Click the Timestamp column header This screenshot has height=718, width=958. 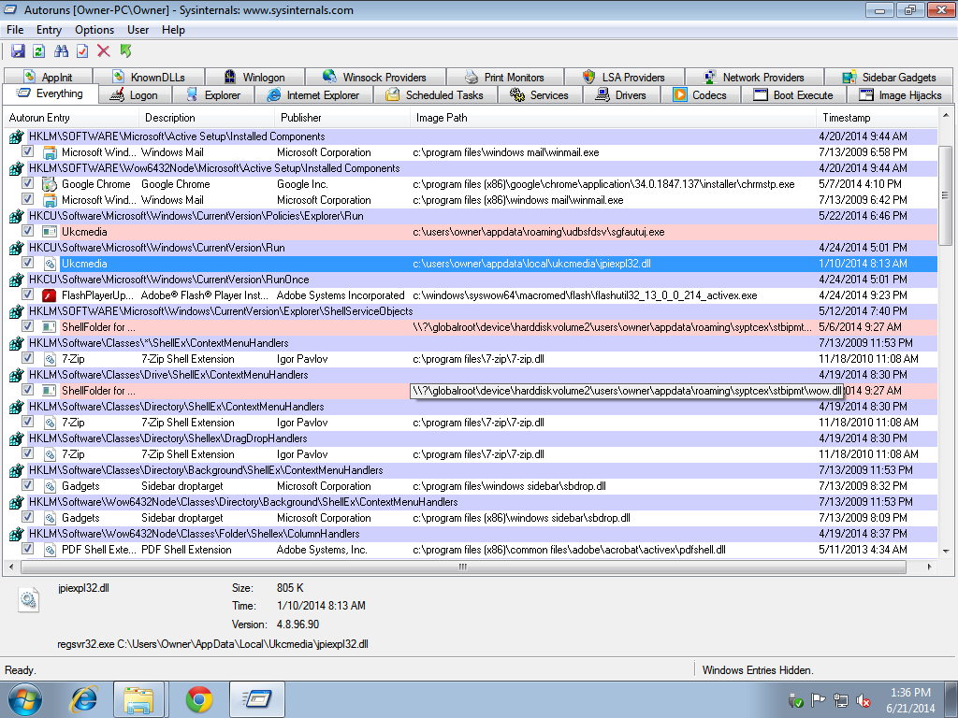(x=846, y=118)
